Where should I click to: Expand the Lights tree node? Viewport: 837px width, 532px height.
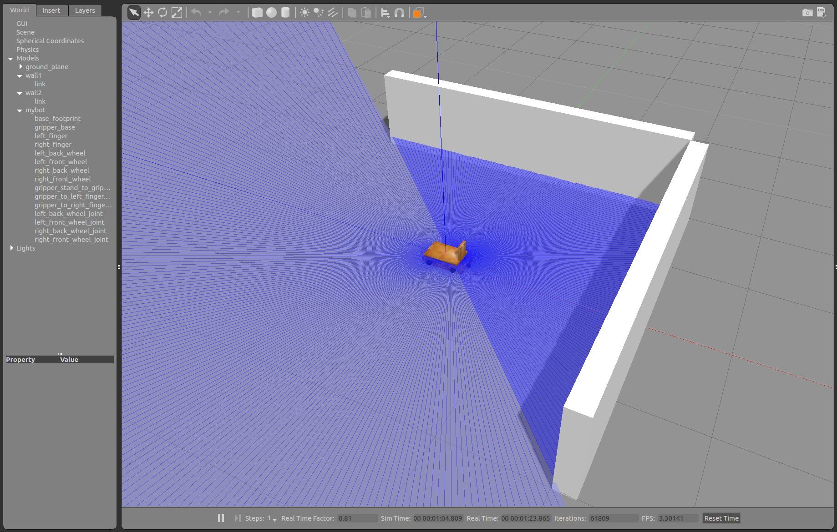click(x=11, y=248)
